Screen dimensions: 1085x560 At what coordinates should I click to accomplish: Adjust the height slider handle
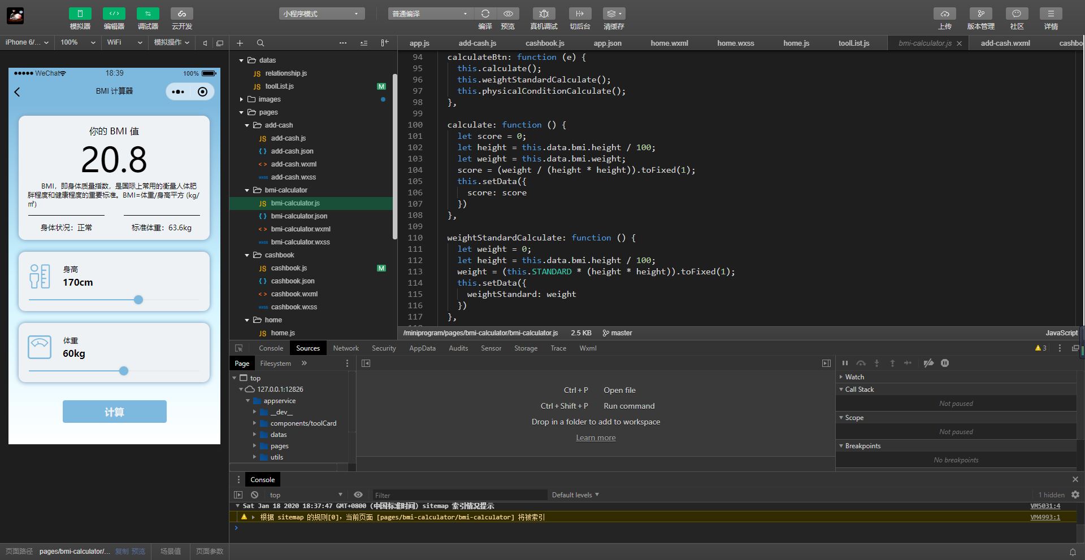tap(138, 300)
